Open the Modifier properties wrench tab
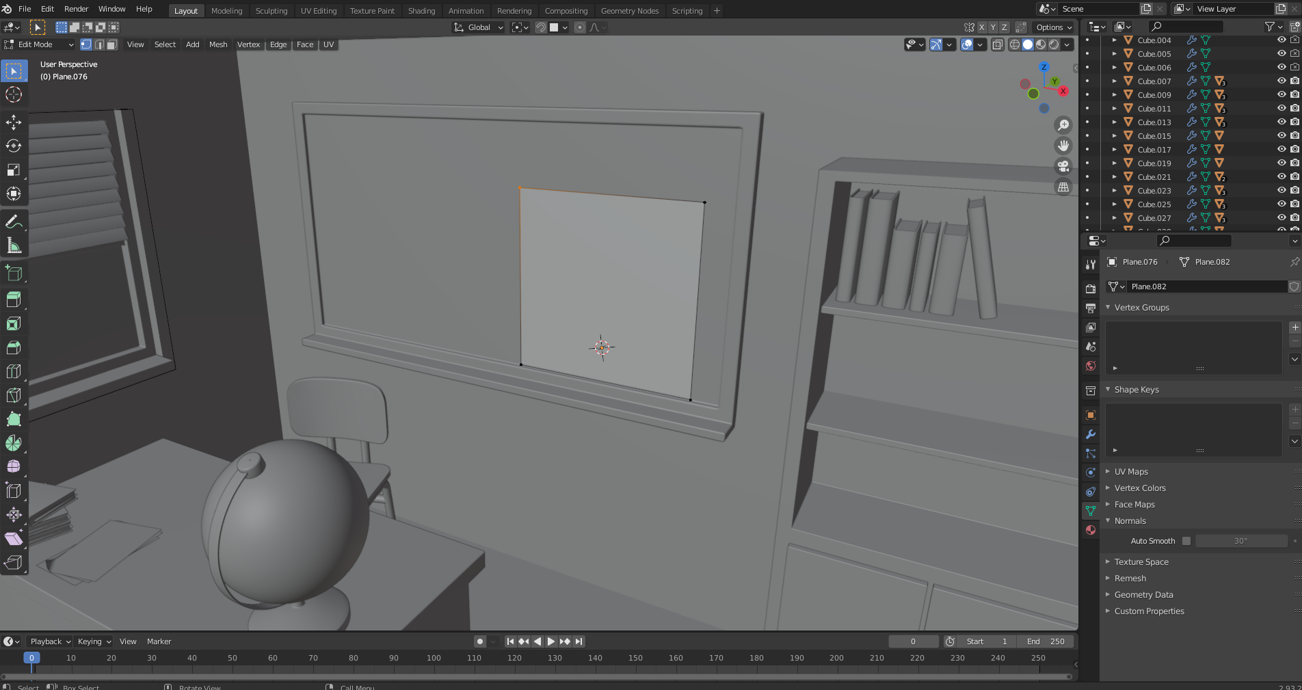1302x690 pixels. [1091, 434]
